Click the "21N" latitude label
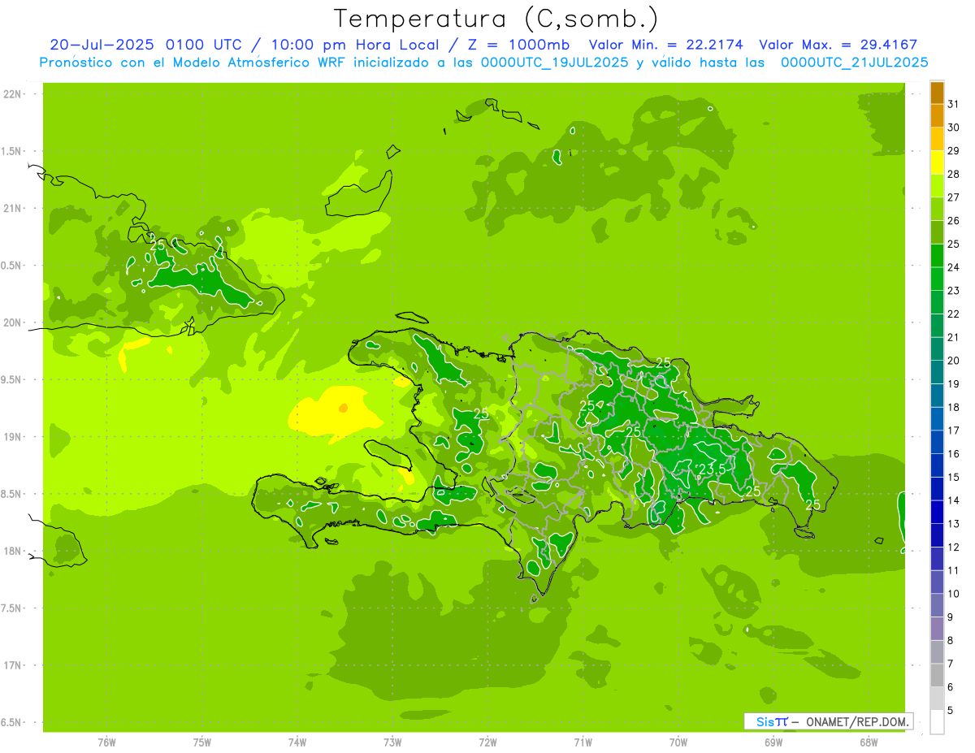 12,209
